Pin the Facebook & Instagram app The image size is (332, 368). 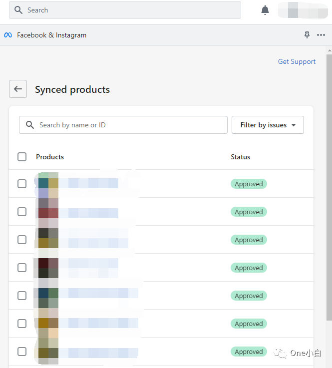tap(307, 35)
